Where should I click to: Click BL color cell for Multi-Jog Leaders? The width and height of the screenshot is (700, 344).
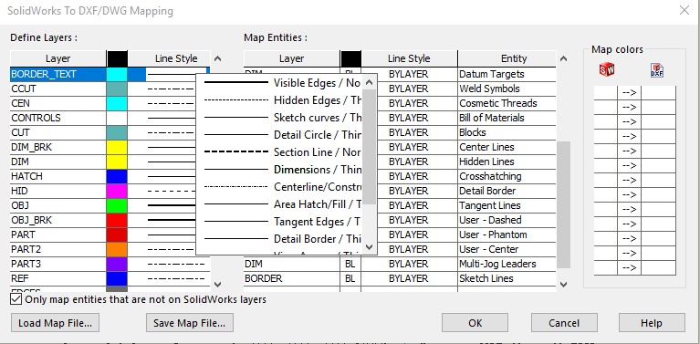(350, 264)
